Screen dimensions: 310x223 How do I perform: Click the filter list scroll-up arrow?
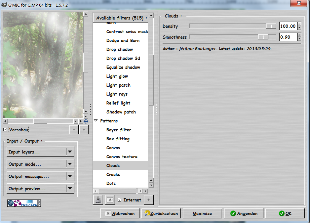pos(151,15)
